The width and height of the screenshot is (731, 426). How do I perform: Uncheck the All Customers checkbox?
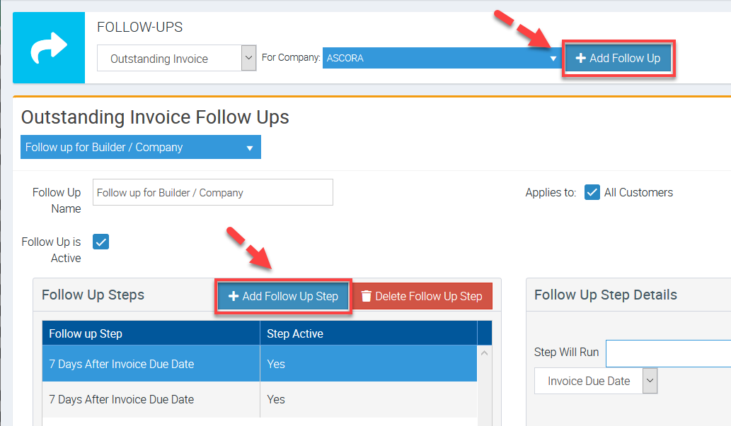pos(592,192)
